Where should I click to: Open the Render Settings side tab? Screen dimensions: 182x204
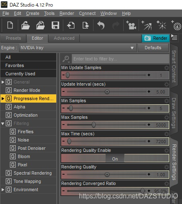click(174, 162)
